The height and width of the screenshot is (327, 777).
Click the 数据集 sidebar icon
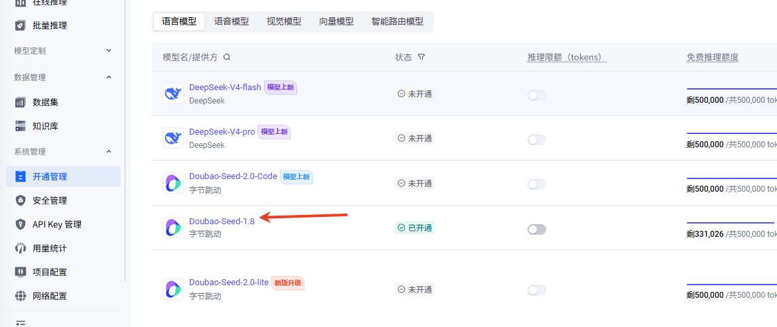click(21, 103)
